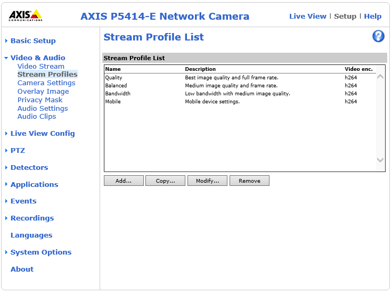Open the Video Stream page
392x294 pixels.
coord(41,66)
